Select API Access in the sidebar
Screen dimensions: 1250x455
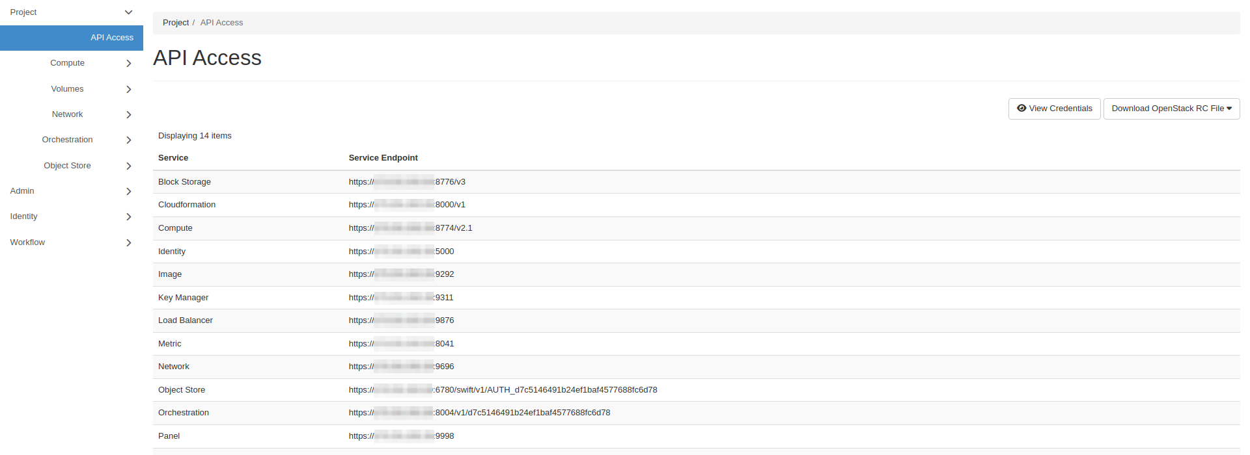tap(72, 38)
